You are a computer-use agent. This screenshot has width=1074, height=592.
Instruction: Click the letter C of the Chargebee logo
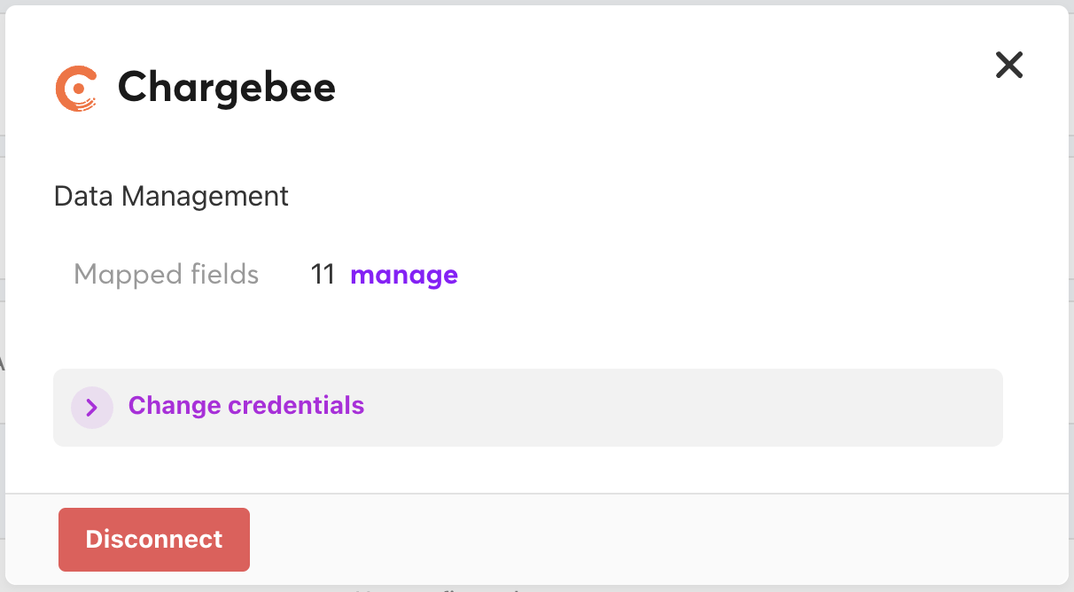(76, 89)
